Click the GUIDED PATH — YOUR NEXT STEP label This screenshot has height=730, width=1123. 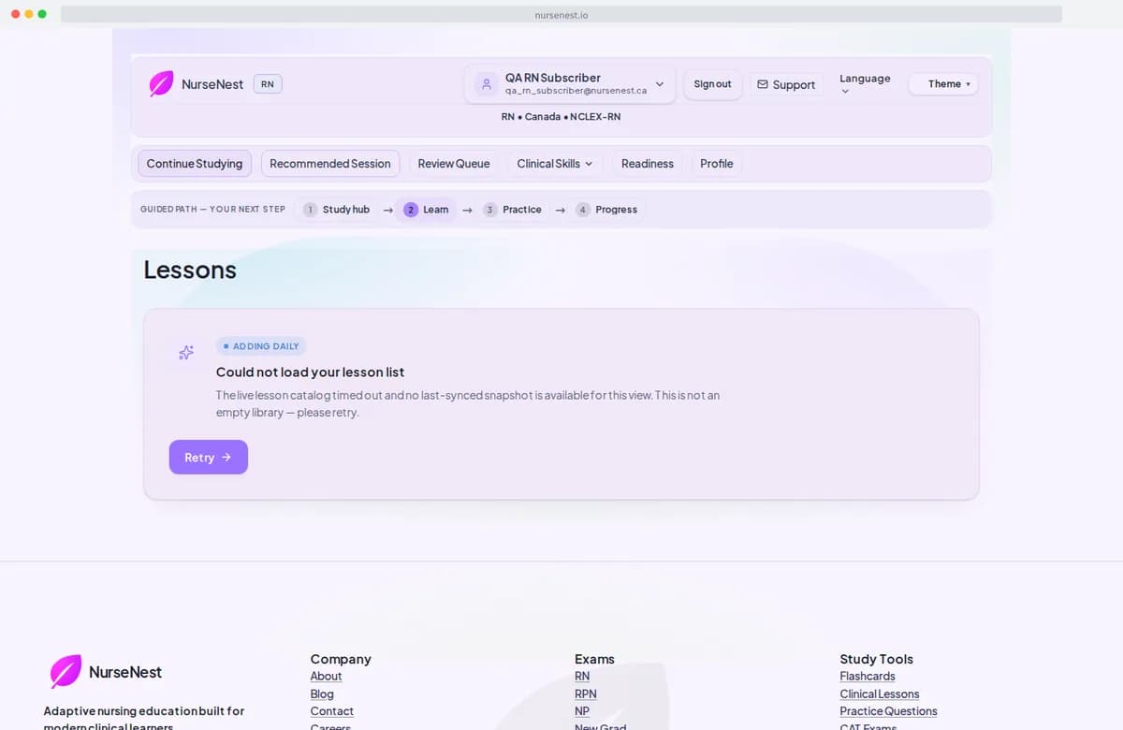pyautogui.click(x=212, y=210)
